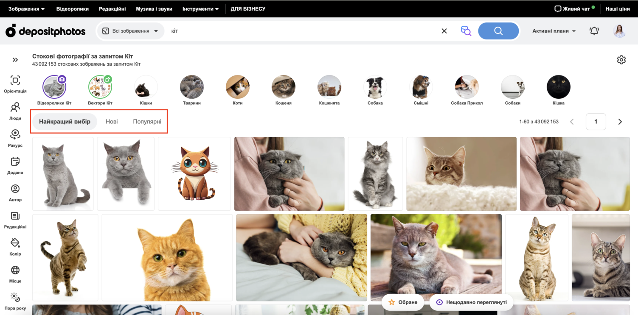
Task: Click the Depositphotos logo
Action: pyautogui.click(x=45, y=31)
